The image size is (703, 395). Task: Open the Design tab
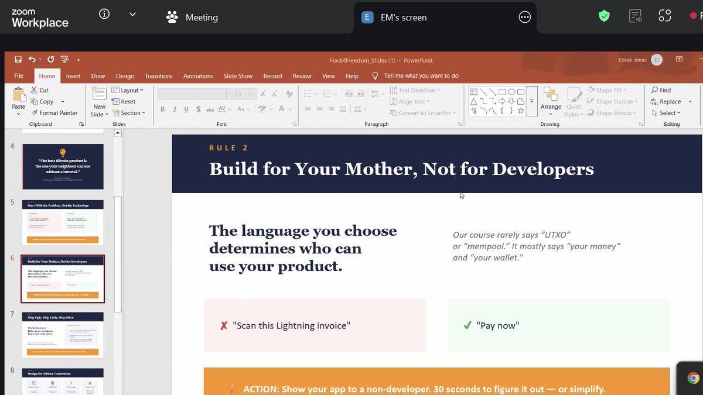125,76
